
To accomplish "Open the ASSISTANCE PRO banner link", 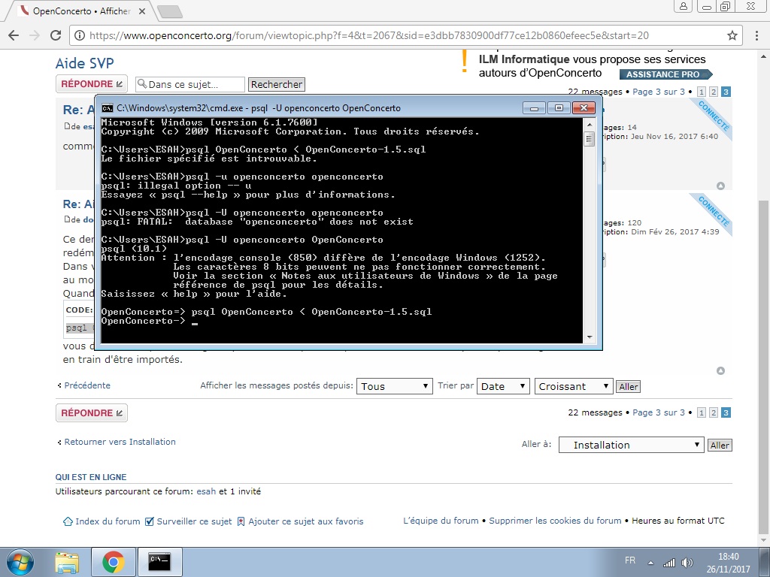I will 666,74.
